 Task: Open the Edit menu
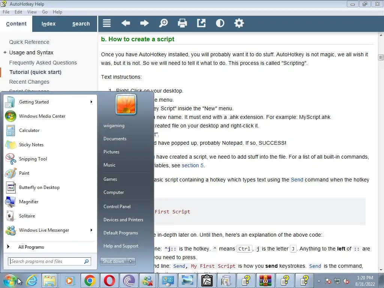coord(18,12)
